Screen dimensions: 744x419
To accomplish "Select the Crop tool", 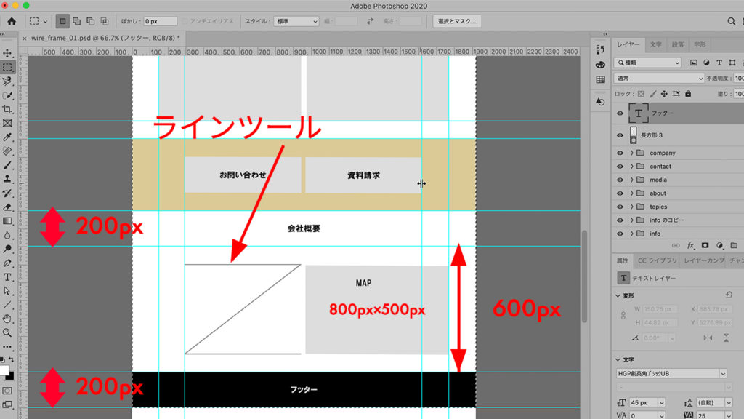I will (x=7, y=109).
